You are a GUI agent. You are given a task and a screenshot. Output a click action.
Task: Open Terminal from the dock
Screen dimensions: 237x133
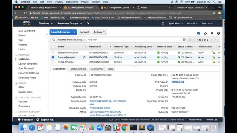tap(133, 127)
